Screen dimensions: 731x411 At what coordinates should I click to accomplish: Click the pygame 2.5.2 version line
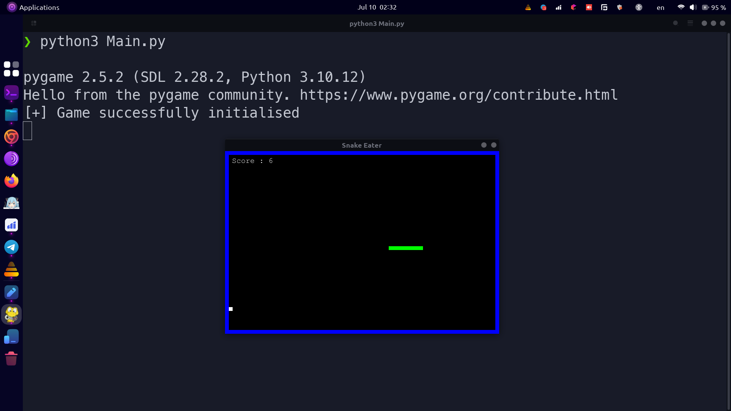[195, 77]
